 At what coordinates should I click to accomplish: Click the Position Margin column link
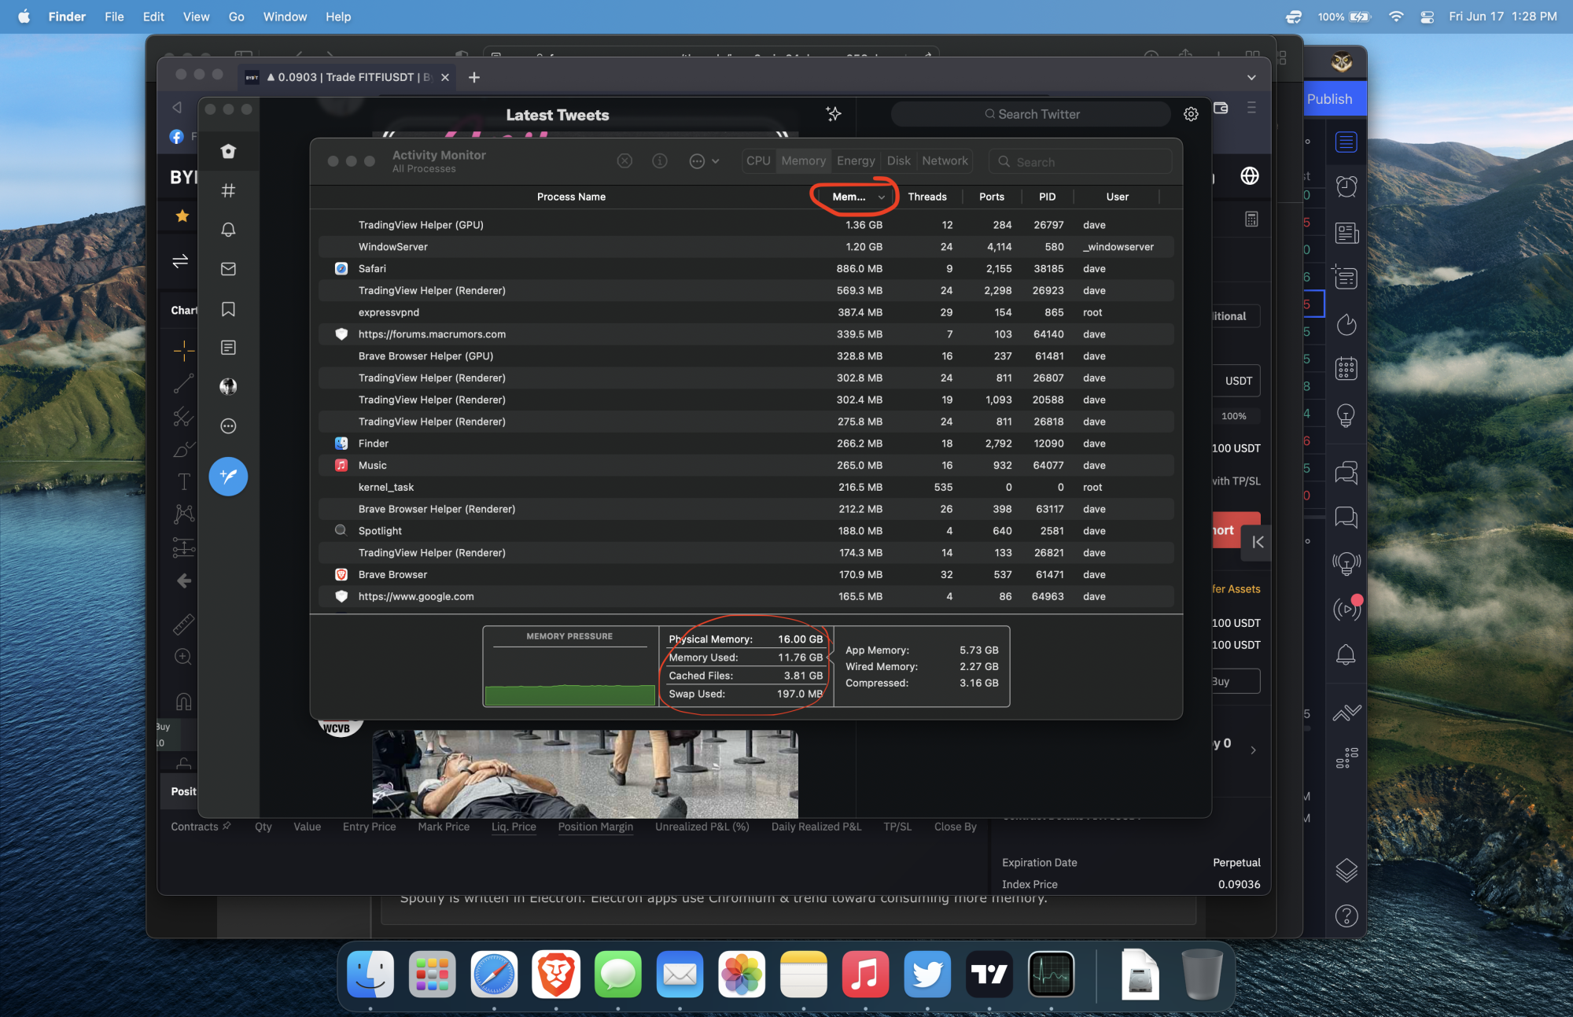[595, 827]
